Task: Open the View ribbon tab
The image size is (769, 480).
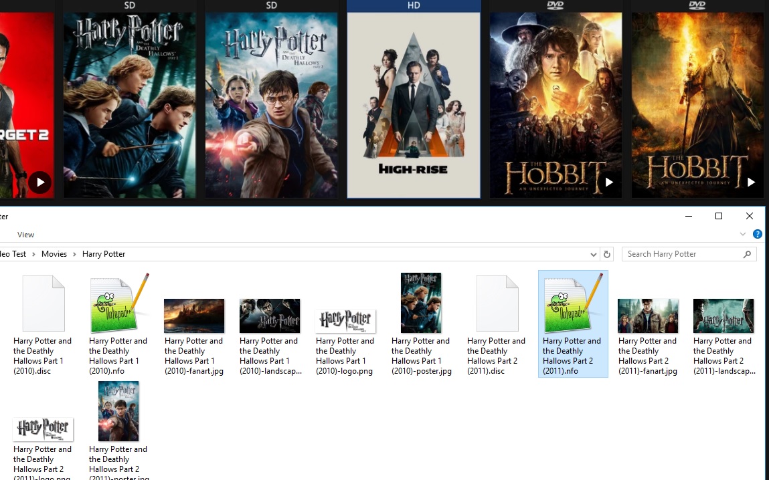Action: tap(25, 235)
